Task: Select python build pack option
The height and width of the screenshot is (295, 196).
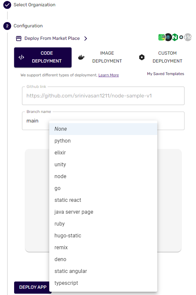Action: (103, 141)
